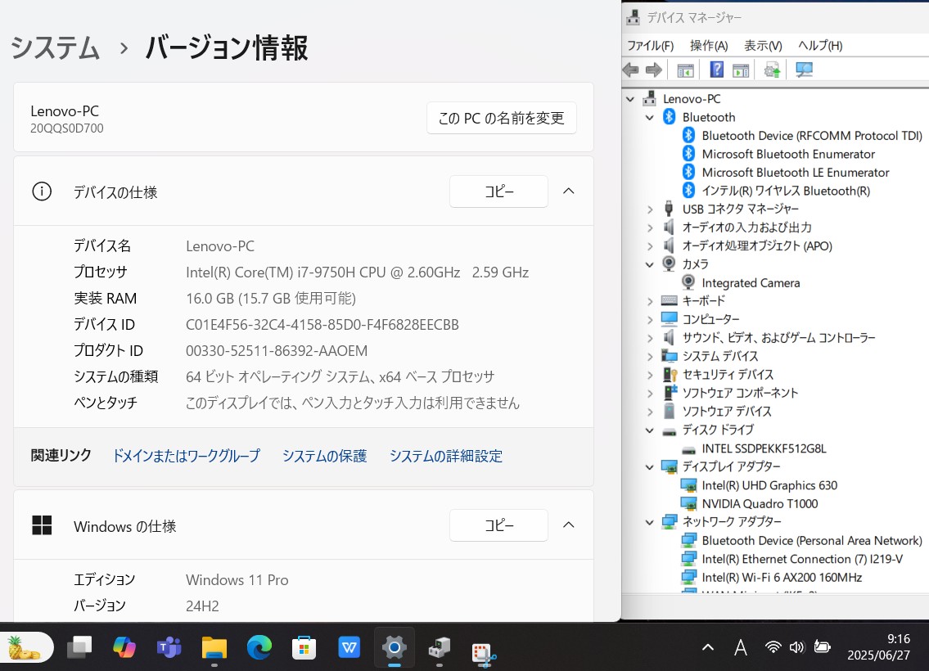
Task: Click the volume icon in the system tray
Action: tap(796, 647)
